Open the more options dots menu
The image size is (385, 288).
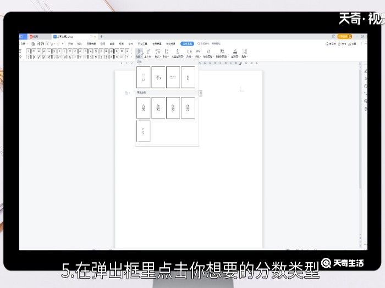(361, 43)
